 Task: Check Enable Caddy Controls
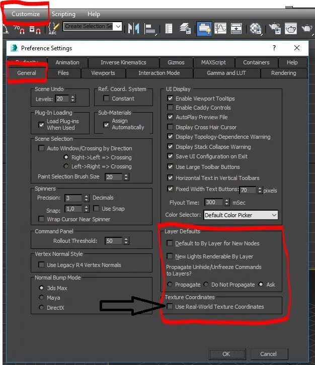click(170, 107)
